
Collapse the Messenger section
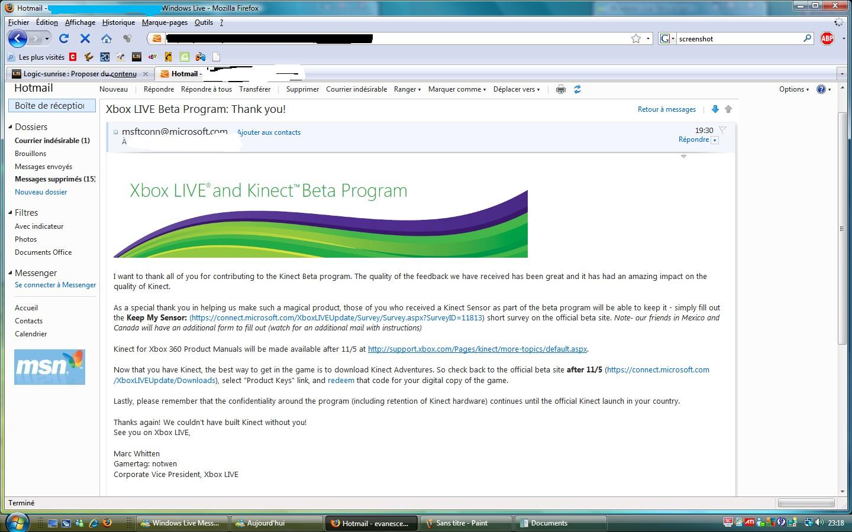10,273
